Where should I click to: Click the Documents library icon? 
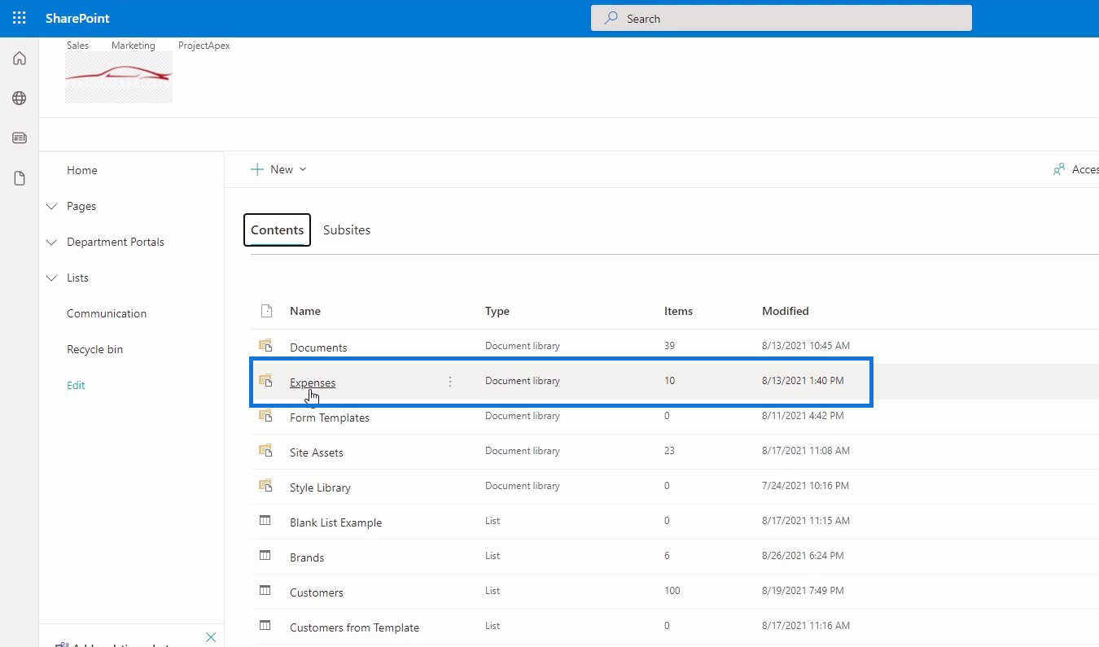pos(265,345)
